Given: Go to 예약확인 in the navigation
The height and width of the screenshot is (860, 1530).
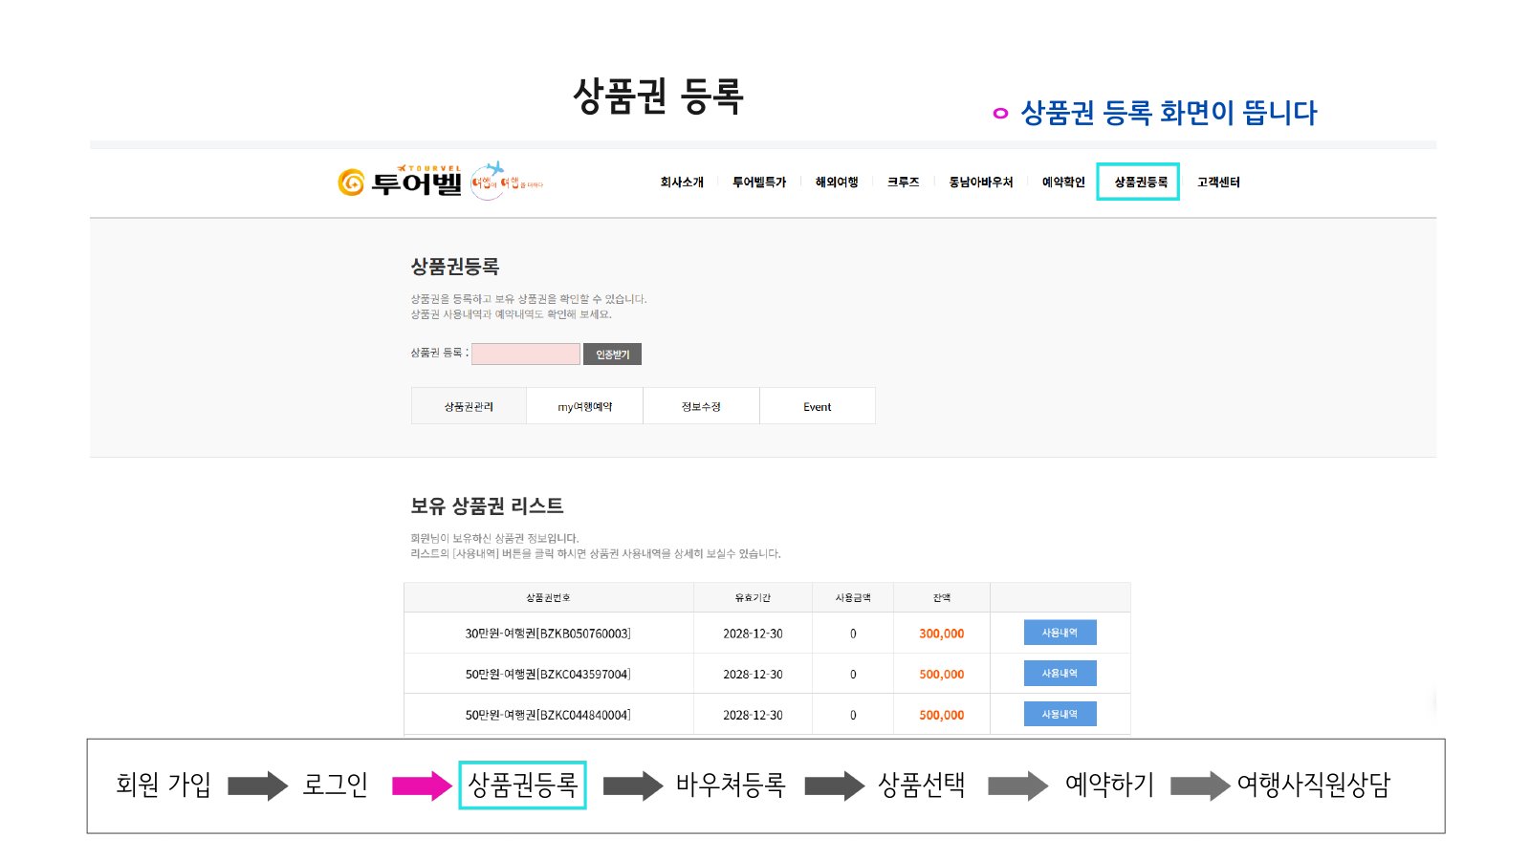Looking at the screenshot, I should pyautogui.click(x=1063, y=182).
